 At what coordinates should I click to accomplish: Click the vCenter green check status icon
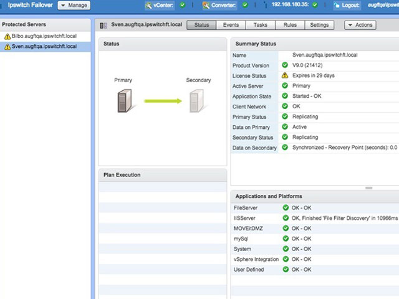pyautogui.click(x=183, y=5)
